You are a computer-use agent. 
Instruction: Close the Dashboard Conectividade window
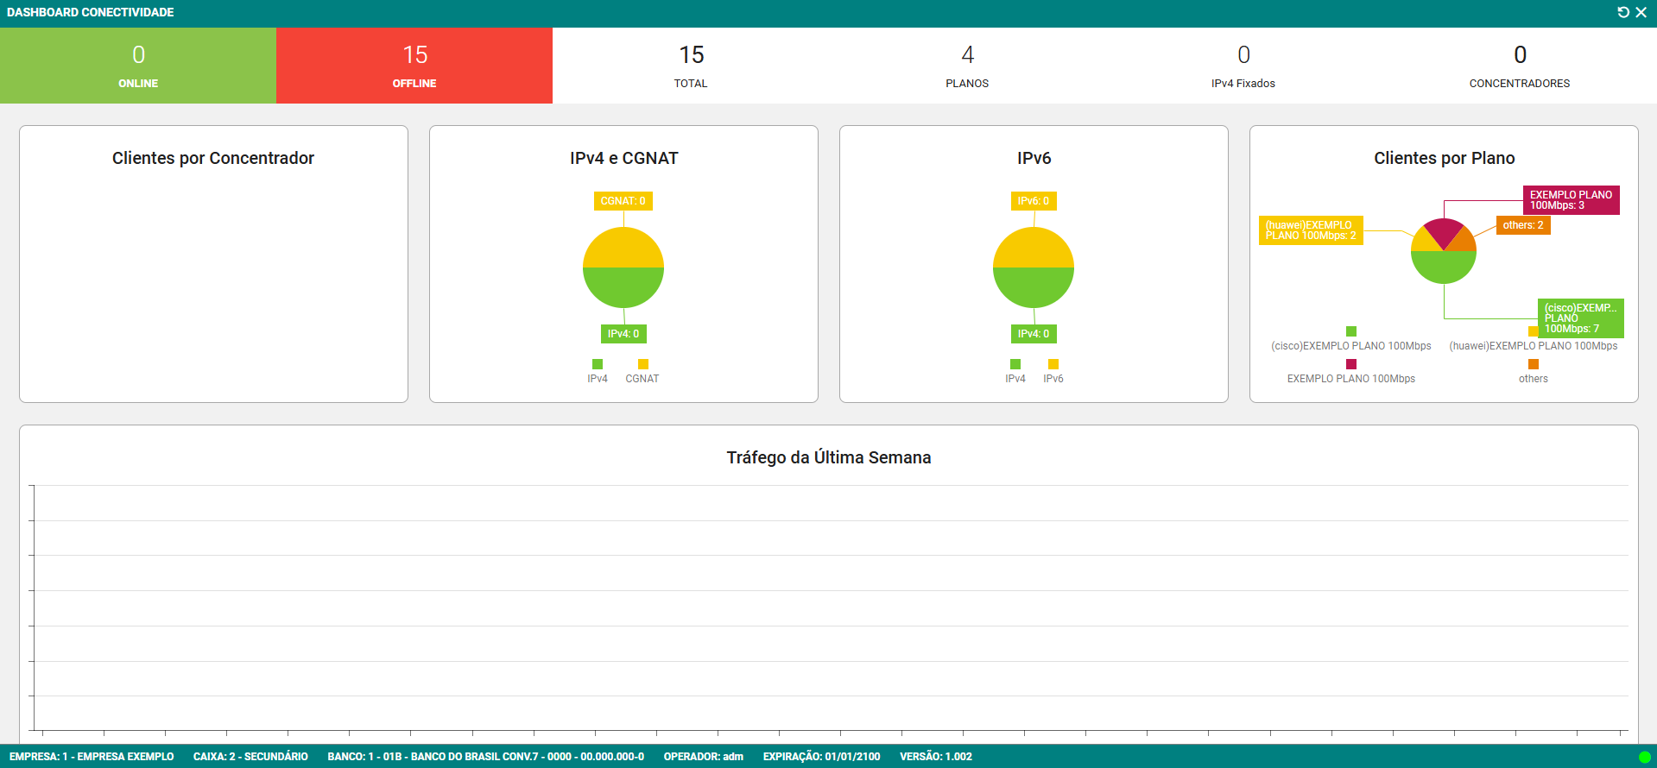point(1641,12)
